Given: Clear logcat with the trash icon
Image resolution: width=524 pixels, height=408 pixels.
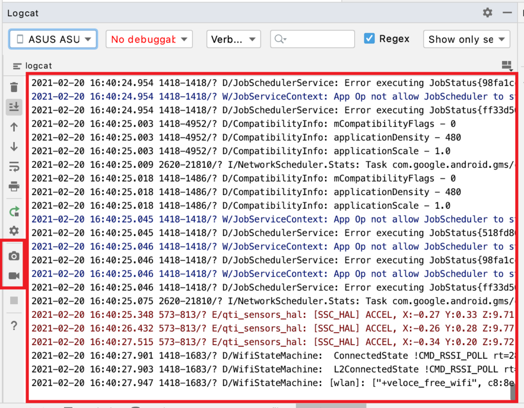Looking at the screenshot, I should [x=14, y=88].
